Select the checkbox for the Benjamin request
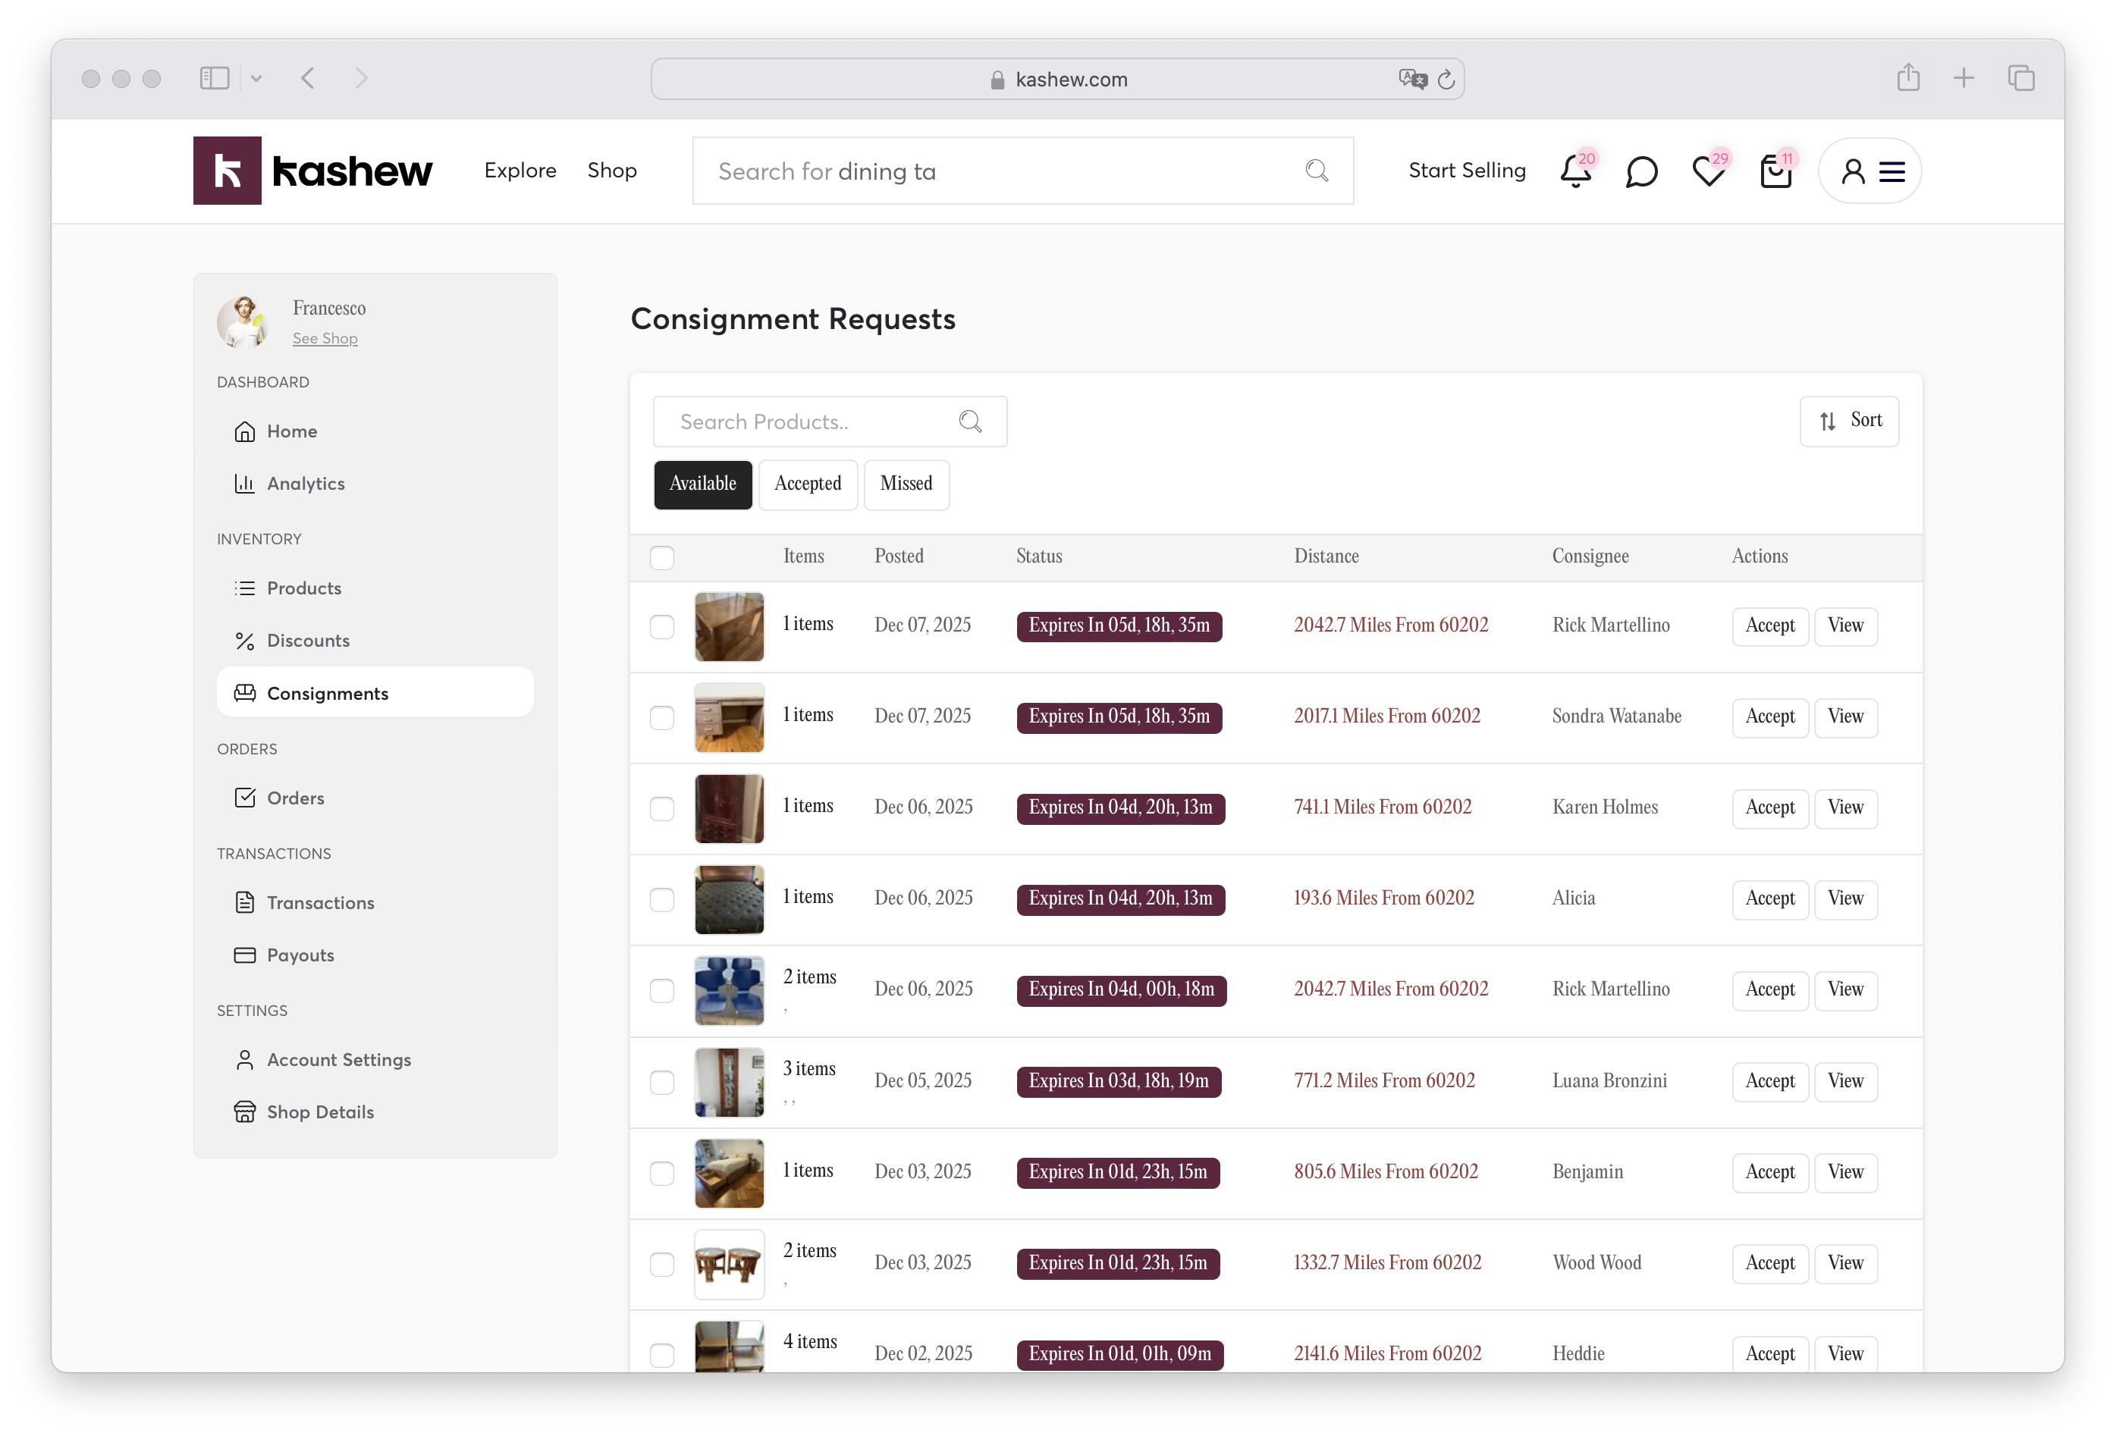 (662, 1174)
